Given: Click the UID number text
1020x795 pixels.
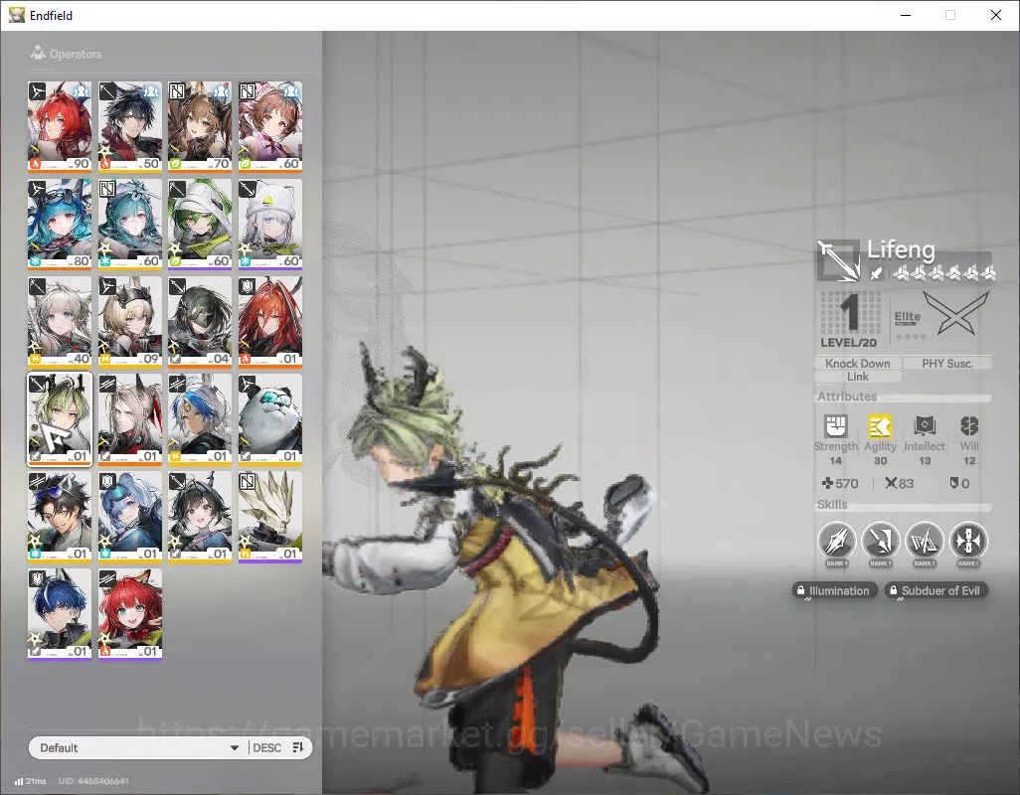Looking at the screenshot, I should [93, 781].
